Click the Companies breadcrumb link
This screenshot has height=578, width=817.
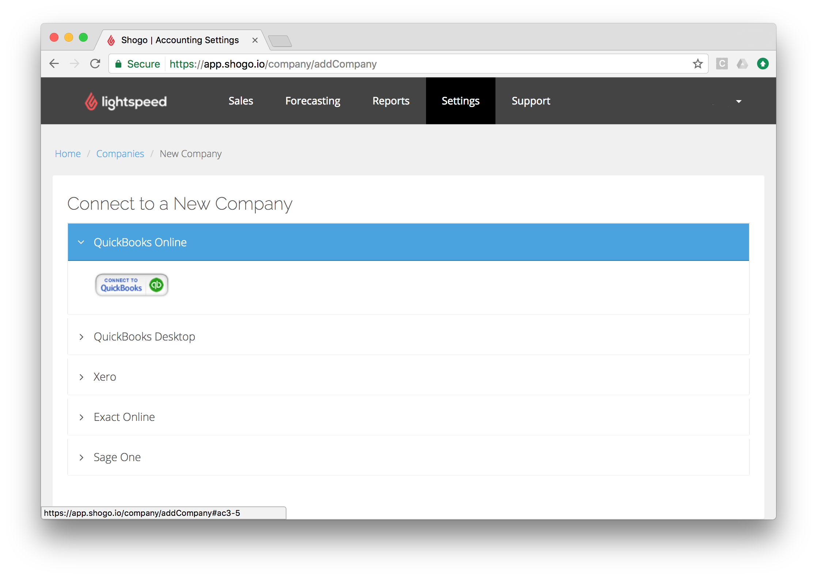[x=120, y=153]
